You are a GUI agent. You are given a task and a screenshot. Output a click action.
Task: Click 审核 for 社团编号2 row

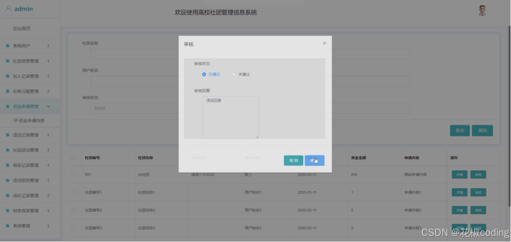[478, 210]
